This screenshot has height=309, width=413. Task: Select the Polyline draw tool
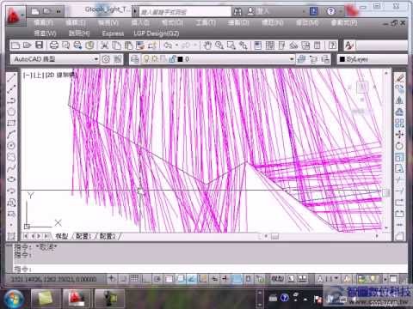tap(11, 100)
